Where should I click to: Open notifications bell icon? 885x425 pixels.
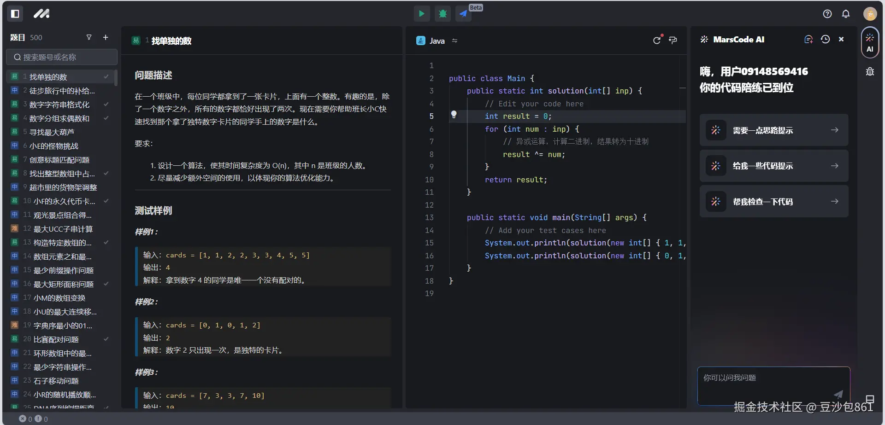[x=845, y=14]
